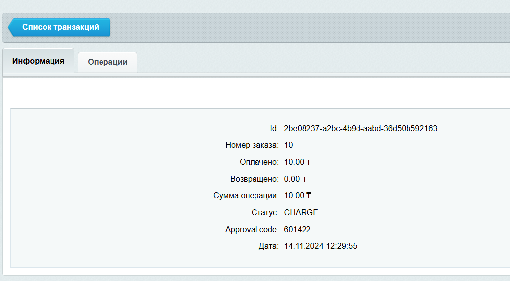Click the Возвращено label

tap(254, 179)
